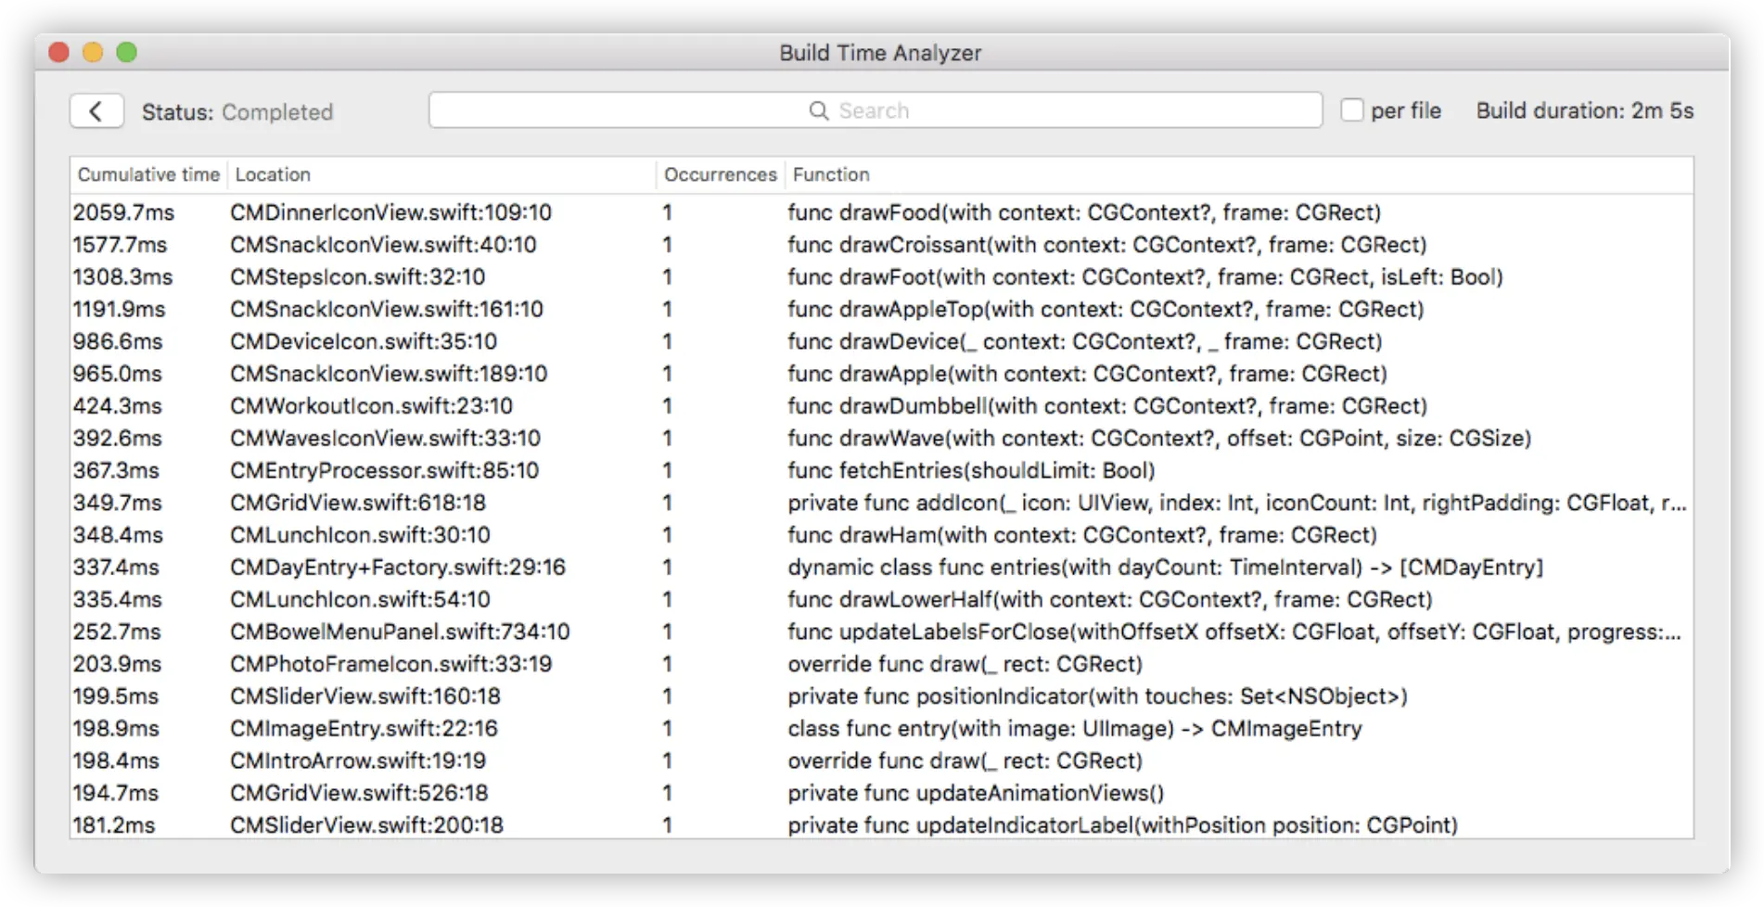This screenshot has width=1764, height=907.
Task: Focus the Search input field
Action: [x=876, y=110]
